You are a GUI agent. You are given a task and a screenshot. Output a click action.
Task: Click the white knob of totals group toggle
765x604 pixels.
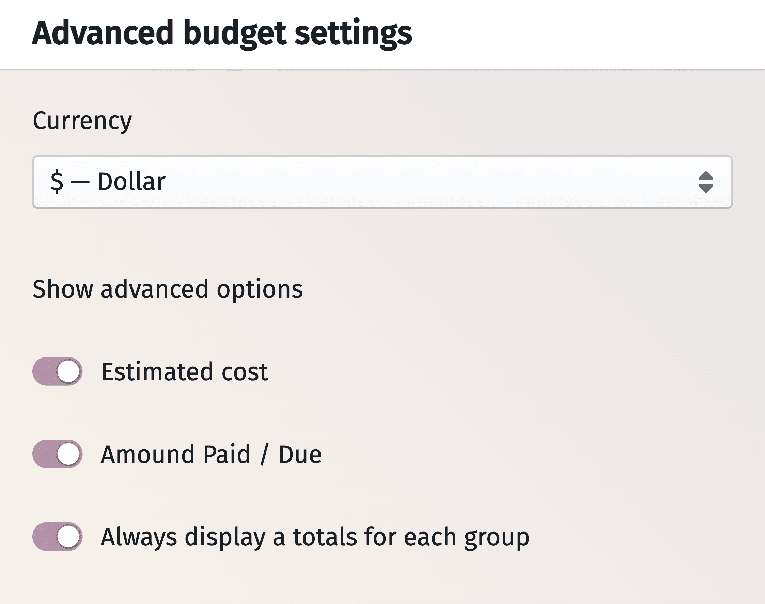[68, 537]
